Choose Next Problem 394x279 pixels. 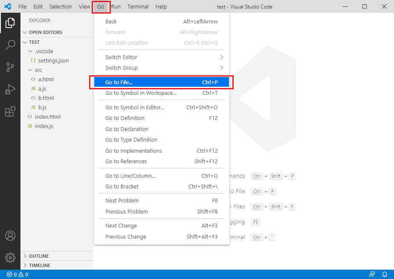point(161,201)
